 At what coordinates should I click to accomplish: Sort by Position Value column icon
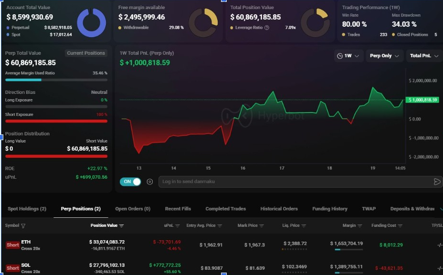121,225
